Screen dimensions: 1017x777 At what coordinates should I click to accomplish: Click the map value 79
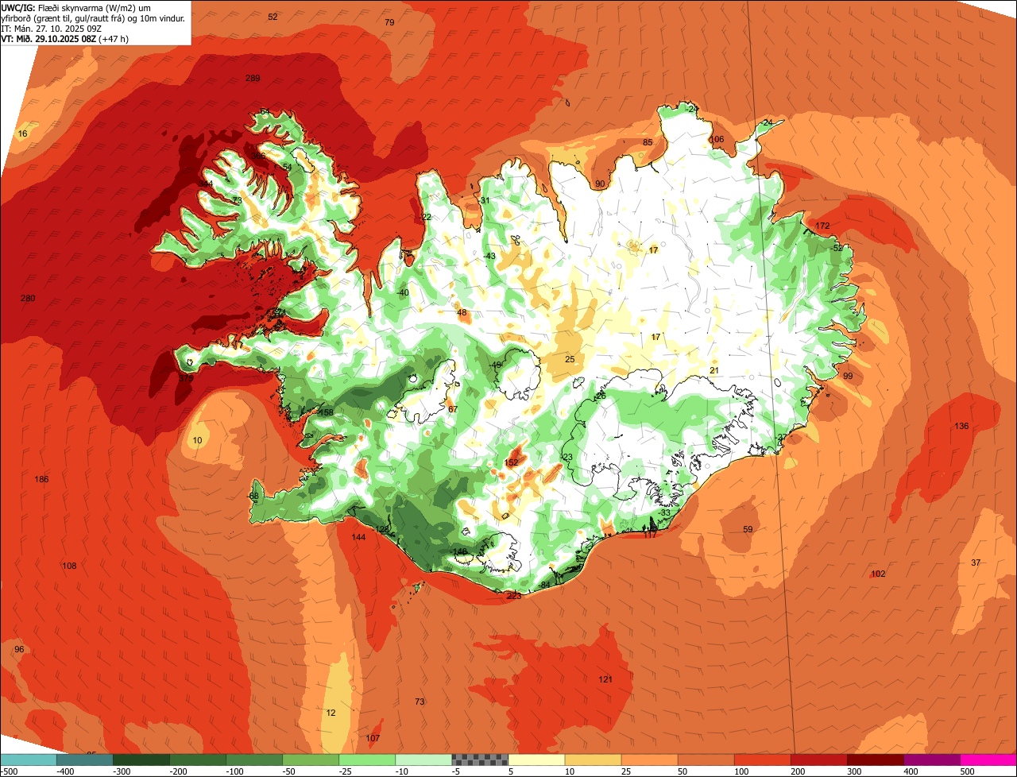[x=389, y=22]
